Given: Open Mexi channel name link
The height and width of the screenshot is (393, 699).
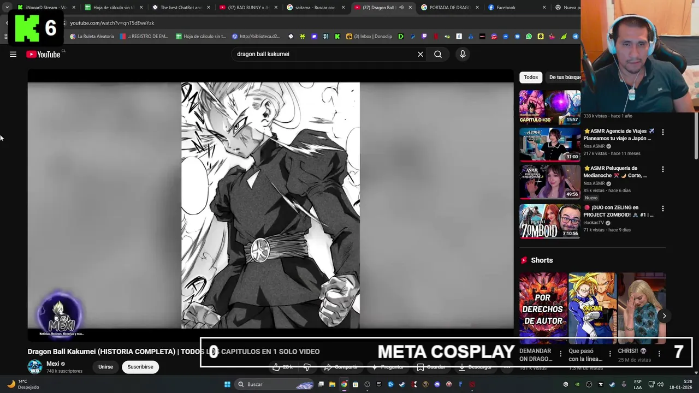Looking at the screenshot, I should pos(53,364).
